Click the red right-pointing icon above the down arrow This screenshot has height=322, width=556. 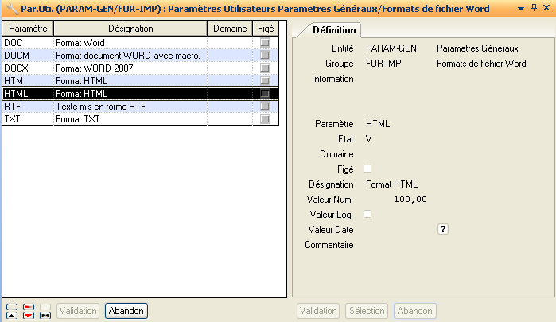coord(29,306)
